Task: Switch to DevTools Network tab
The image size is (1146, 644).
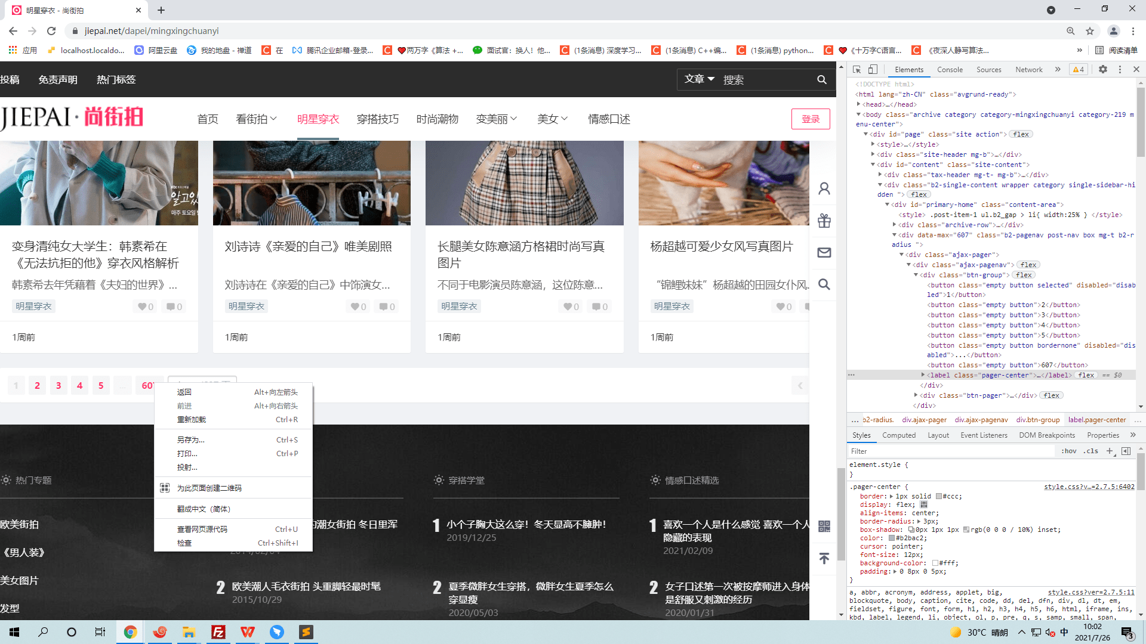Action: 1029,70
